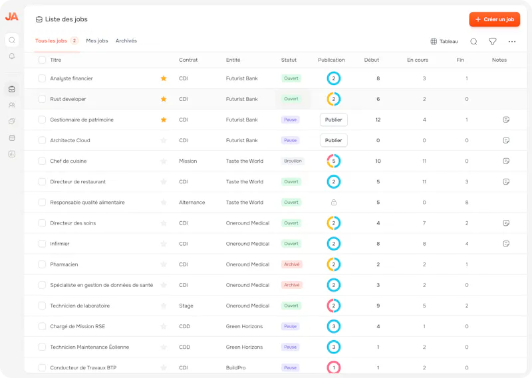Open notifications bell in sidebar
532x378 pixels.
click(12, 56)
